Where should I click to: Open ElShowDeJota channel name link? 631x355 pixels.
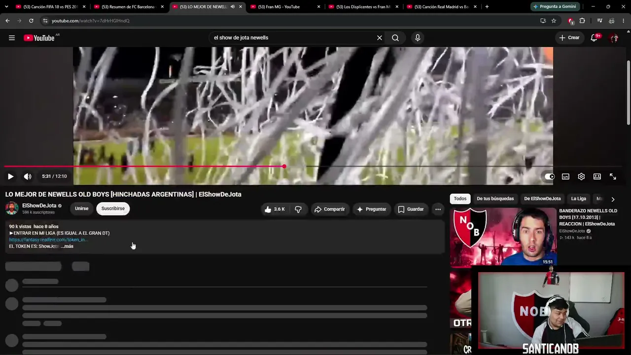[x=39, y=206]
